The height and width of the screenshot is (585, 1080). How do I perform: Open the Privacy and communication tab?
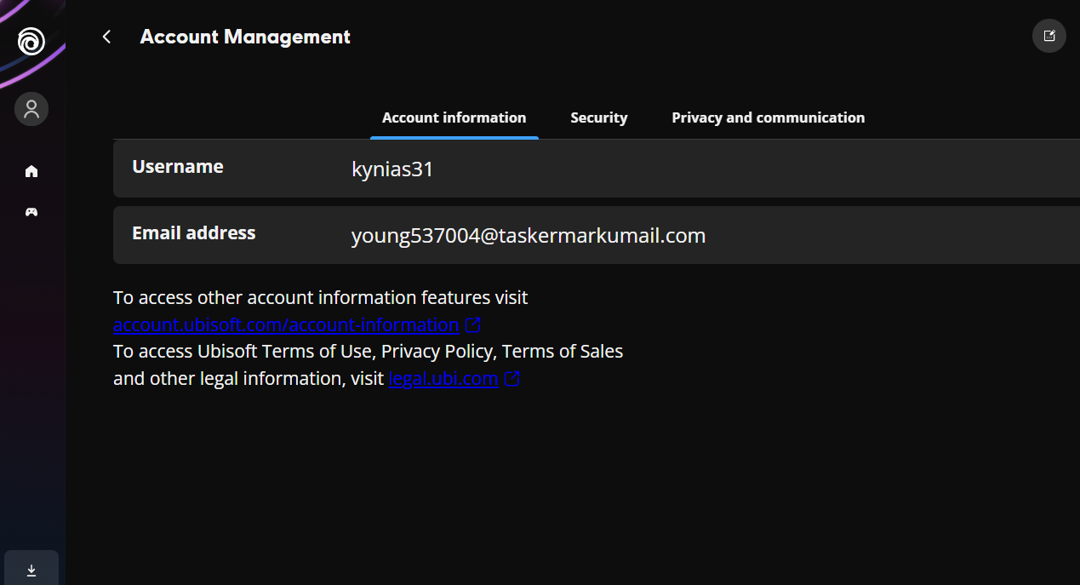(768, 118)
